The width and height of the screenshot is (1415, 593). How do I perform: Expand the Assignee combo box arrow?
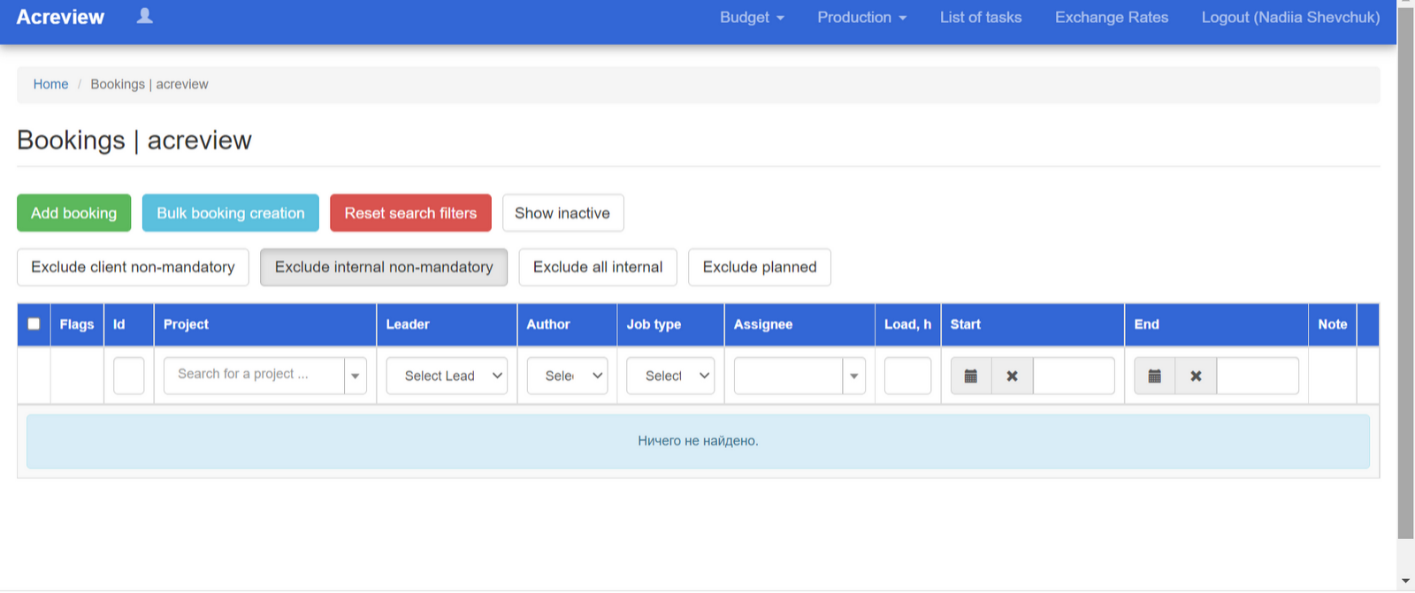pyautogui.click(x=854, y=376)
